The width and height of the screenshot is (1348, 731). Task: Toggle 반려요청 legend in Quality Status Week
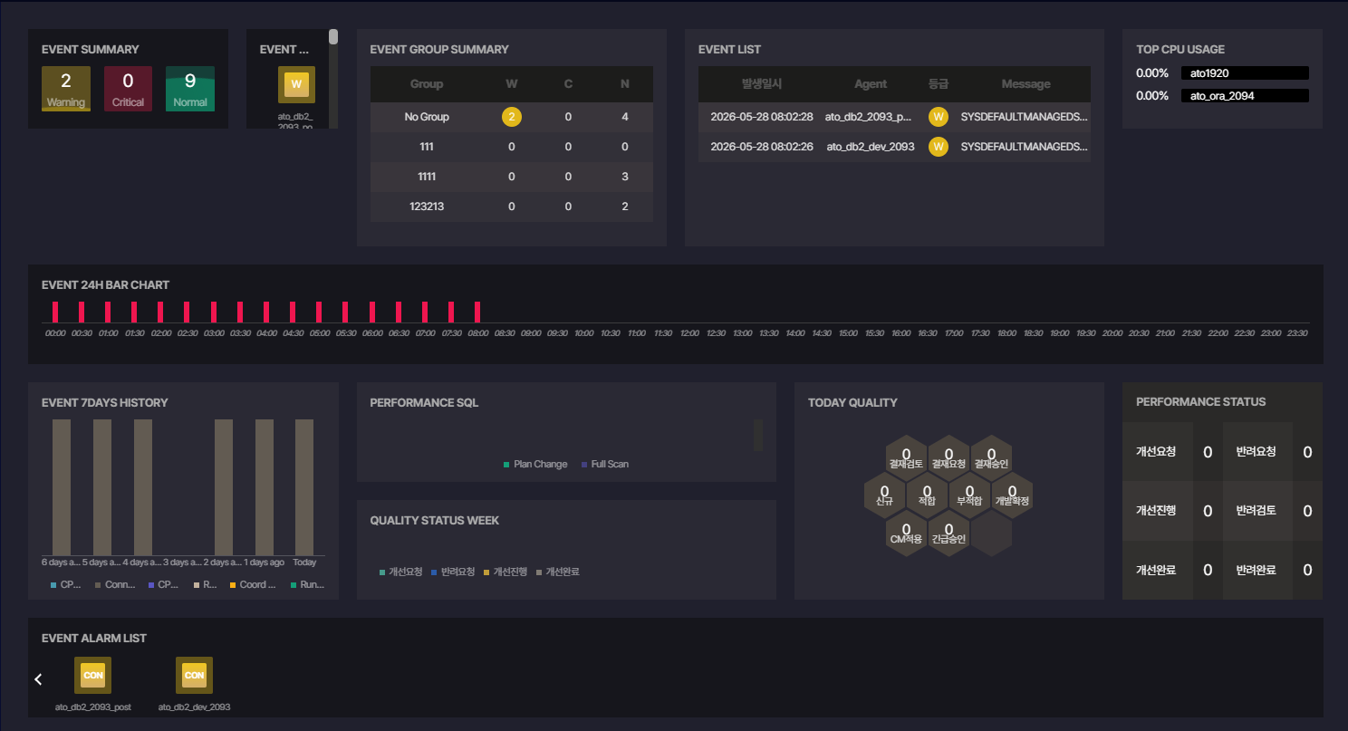[453, 572]
